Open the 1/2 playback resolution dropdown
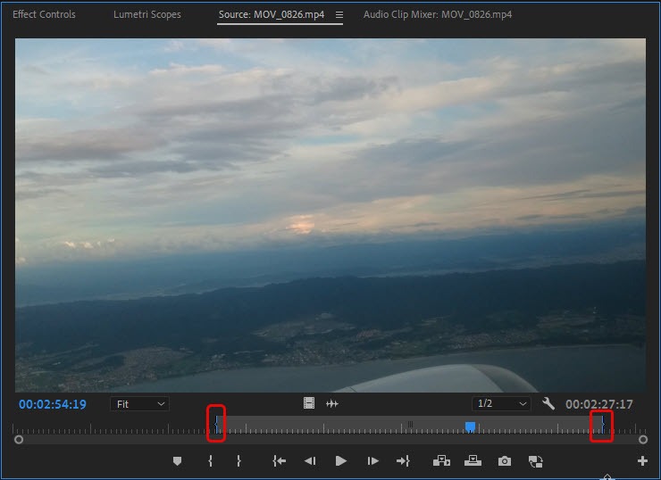Screen dimensions: 661x480 (501, 404)
